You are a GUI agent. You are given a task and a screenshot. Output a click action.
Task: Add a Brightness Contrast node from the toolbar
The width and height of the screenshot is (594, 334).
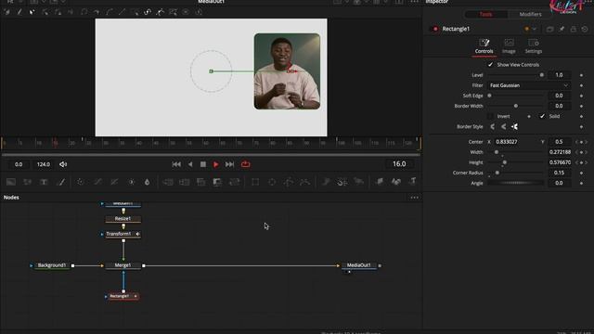point(131,182)
